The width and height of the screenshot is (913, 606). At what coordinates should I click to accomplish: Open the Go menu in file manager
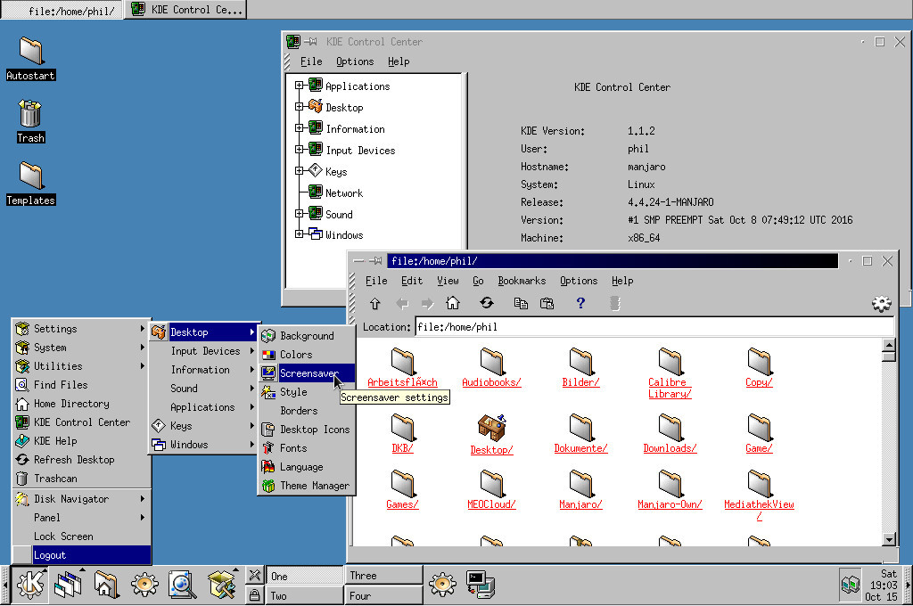[x=478, y=281]
